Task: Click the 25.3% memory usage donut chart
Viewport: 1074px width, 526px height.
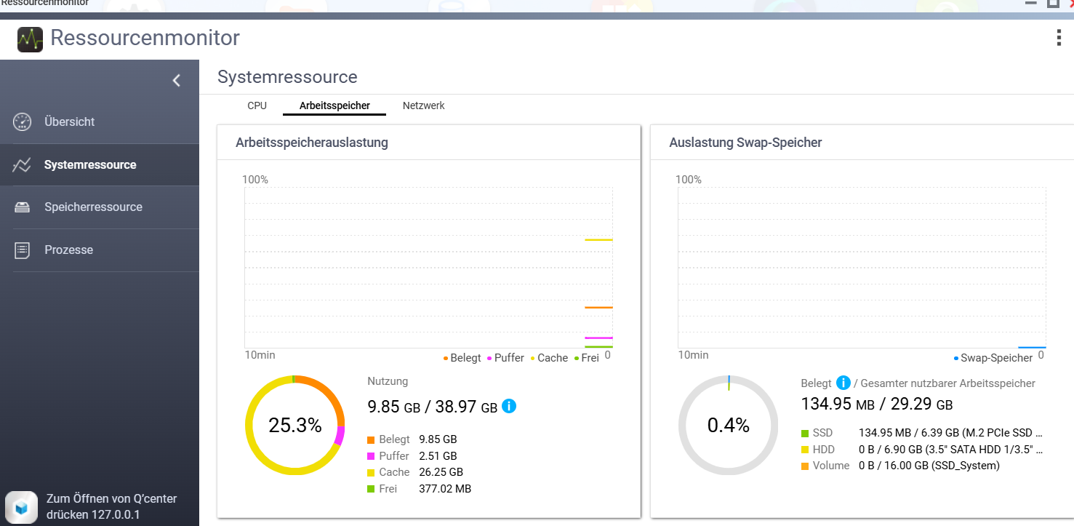Action: pos(294,426)
